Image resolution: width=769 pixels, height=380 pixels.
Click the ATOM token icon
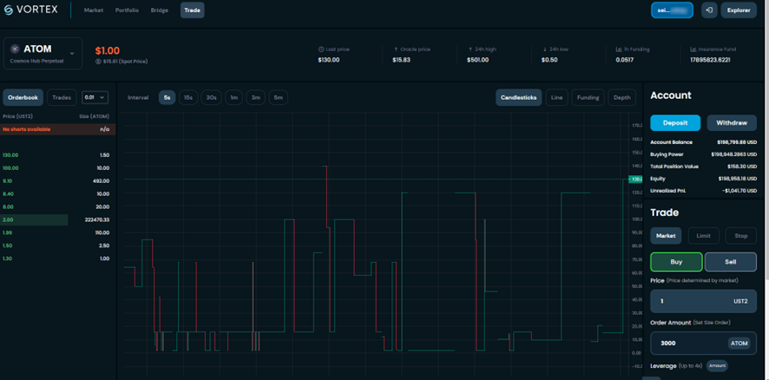click(14, 49)
